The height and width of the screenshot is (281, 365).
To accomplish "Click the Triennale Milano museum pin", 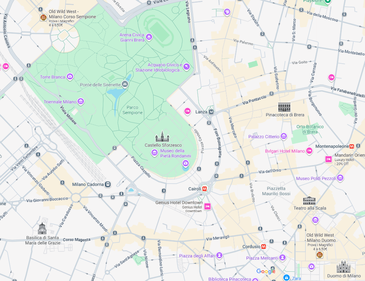I will click(x=81, y=102).
